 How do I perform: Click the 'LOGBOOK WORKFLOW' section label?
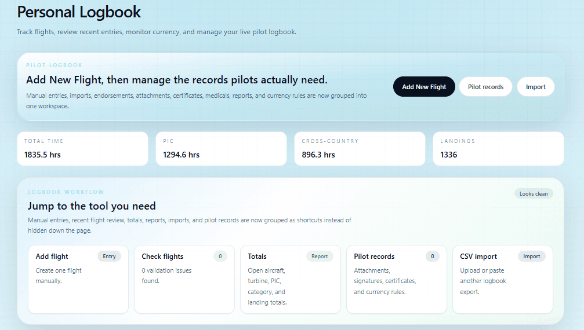coord(66,192)
